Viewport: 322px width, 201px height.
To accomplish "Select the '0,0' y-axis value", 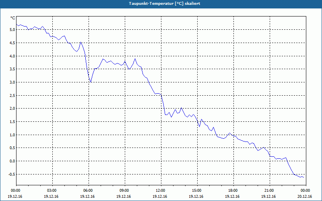I will click(12, 161).
